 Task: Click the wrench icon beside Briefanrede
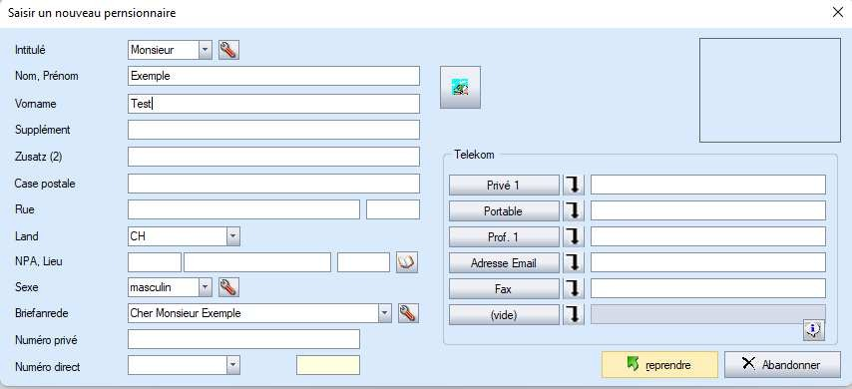click(408, 313)
